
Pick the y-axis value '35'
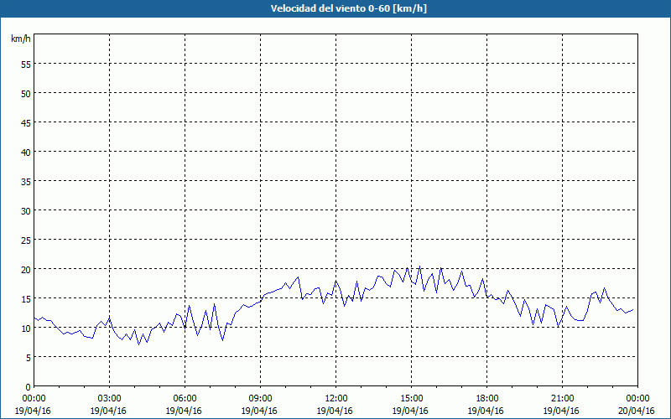(26, 181)
